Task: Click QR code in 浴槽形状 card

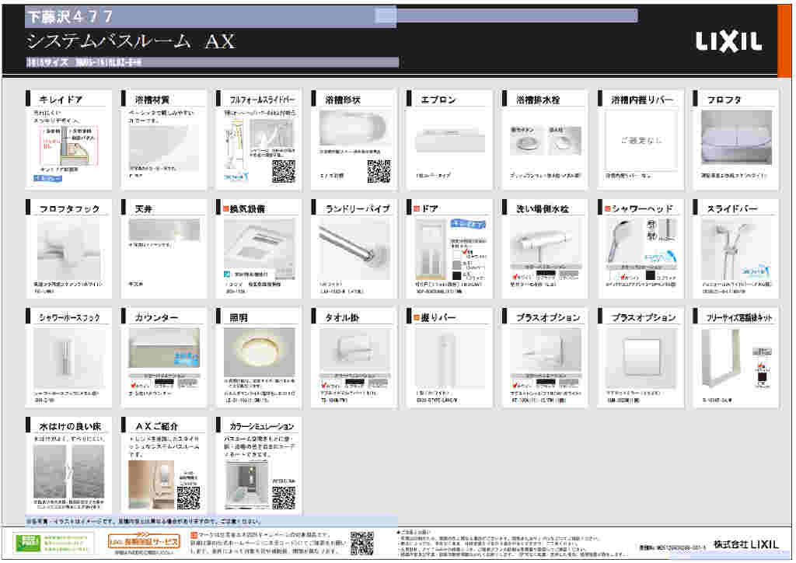Action: click(x=379, y=170)
